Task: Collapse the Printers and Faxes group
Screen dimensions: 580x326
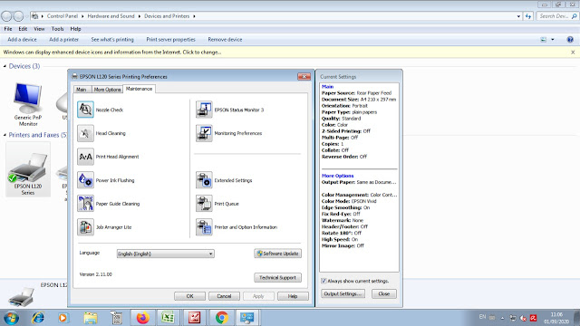Action: tap(5, 135)
